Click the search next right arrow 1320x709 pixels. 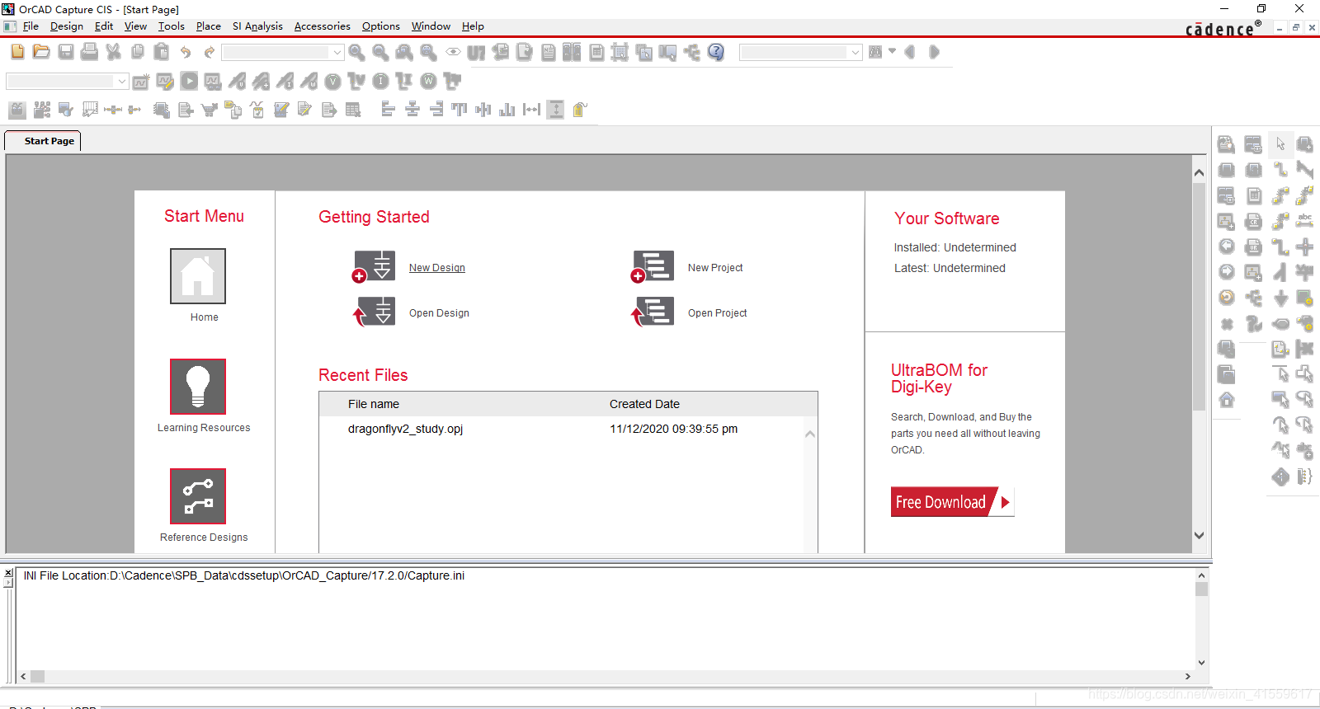click(934, 52)
